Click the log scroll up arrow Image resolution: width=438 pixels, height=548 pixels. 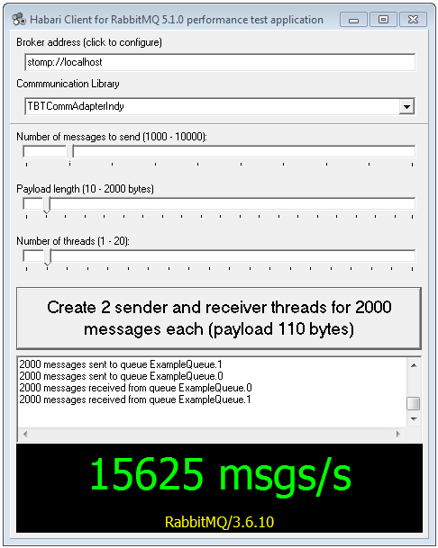(x=414, y=365)
